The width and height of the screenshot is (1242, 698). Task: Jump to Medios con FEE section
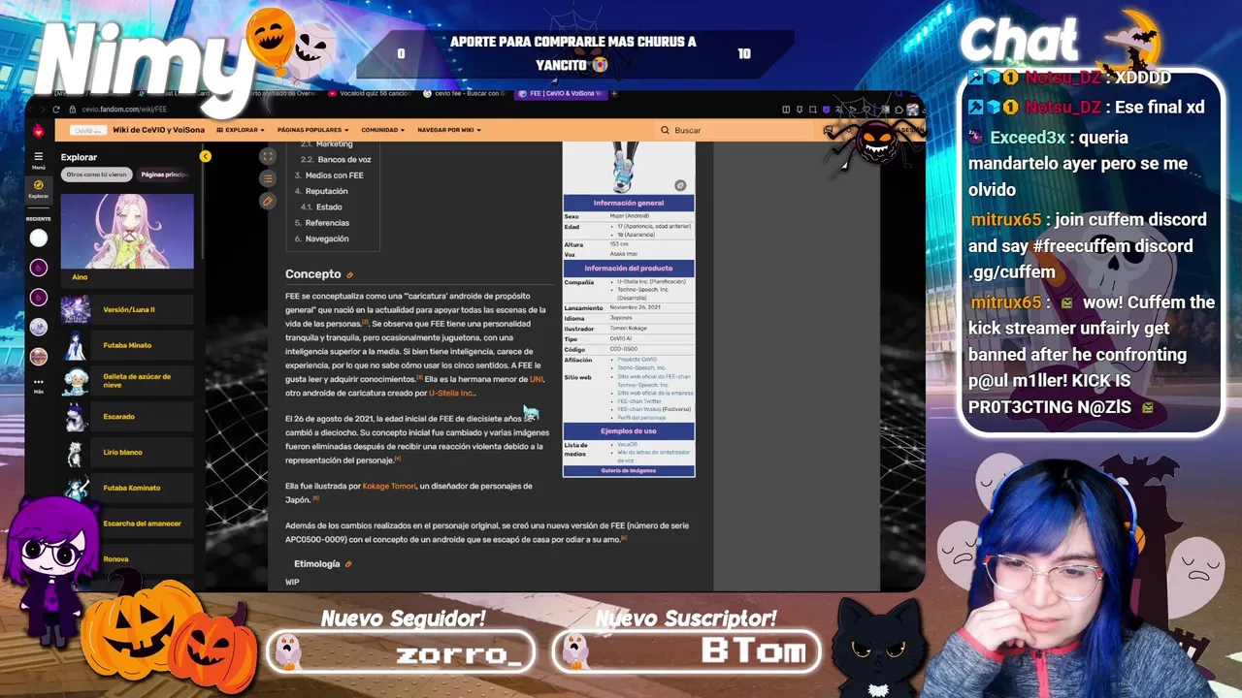(334, 175)
